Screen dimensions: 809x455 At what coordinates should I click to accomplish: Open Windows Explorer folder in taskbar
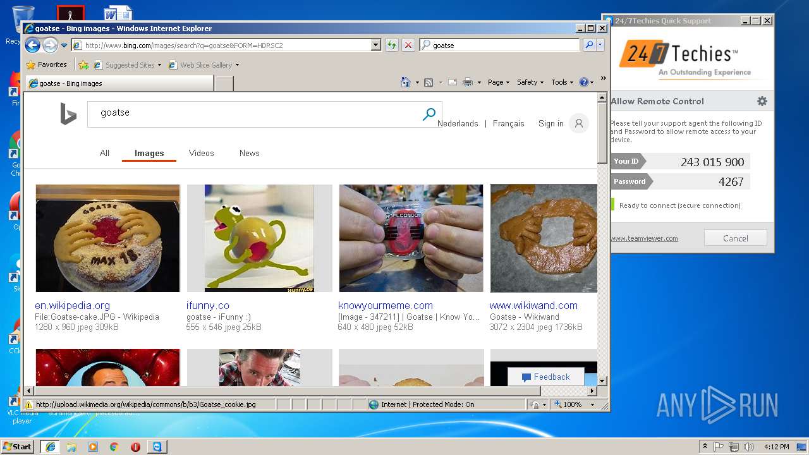point(71,447)
